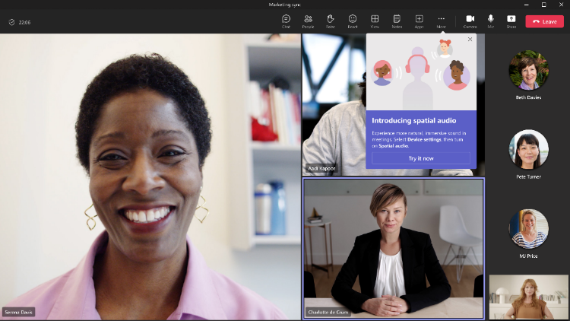570x321 pixels.
Task: Share your screen content
Action: [511, 21]
